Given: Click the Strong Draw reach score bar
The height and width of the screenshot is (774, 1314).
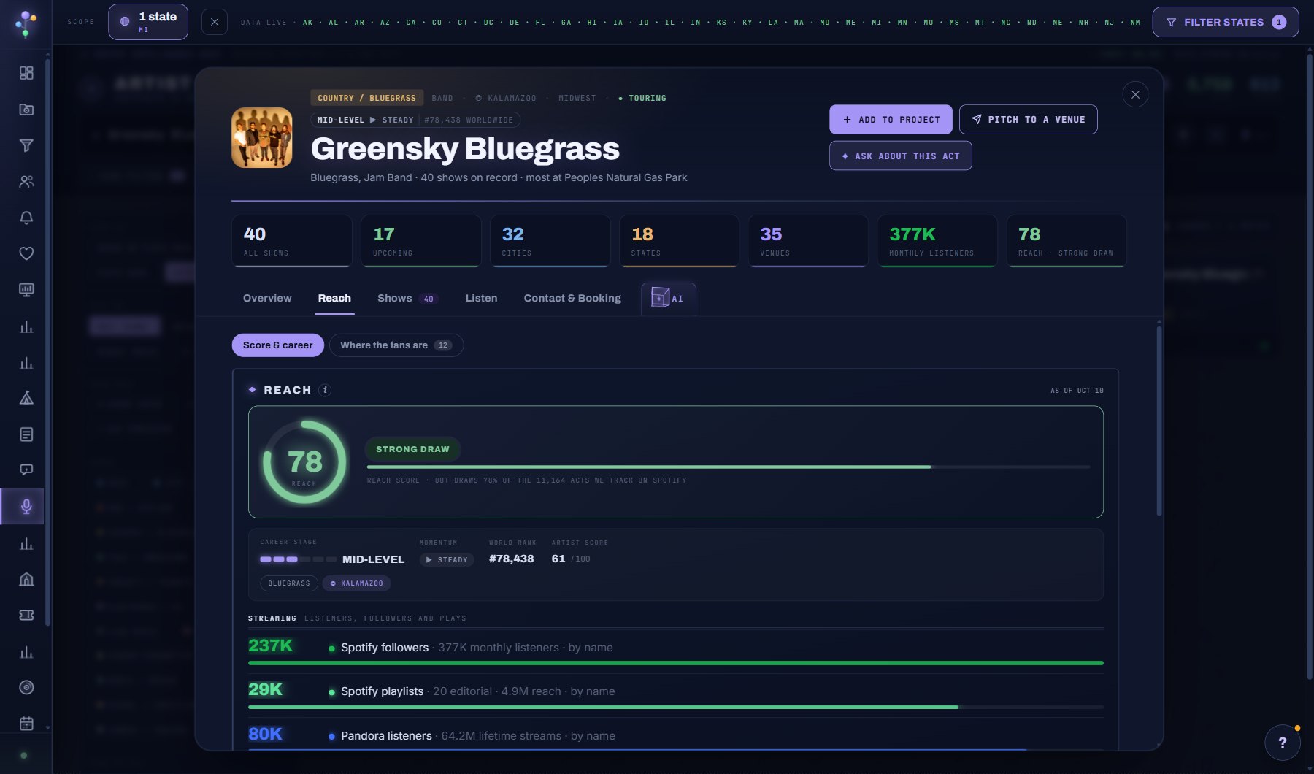Looking at the screenshot, I should pos(729,467).
